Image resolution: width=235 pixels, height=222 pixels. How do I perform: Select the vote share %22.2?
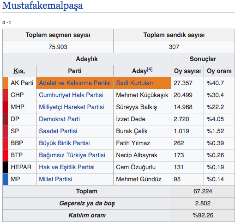pyautogui.click(x=215, y=107)
